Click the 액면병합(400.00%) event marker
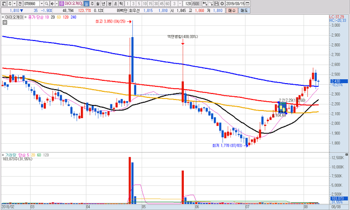Image resolution: width=350 pixels, height=210 pixels. (x=183, y=37)
